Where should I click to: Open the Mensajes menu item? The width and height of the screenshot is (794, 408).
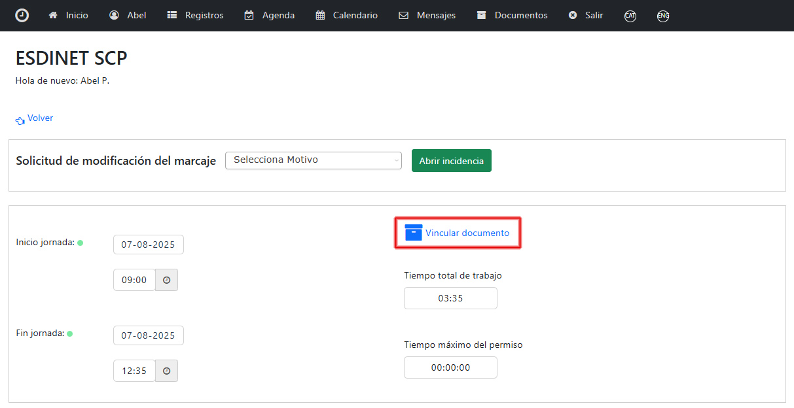click(x=427, y=15)
